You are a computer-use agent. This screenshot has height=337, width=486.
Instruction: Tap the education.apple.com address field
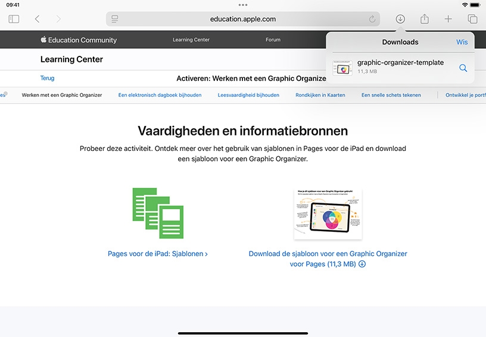243,19
